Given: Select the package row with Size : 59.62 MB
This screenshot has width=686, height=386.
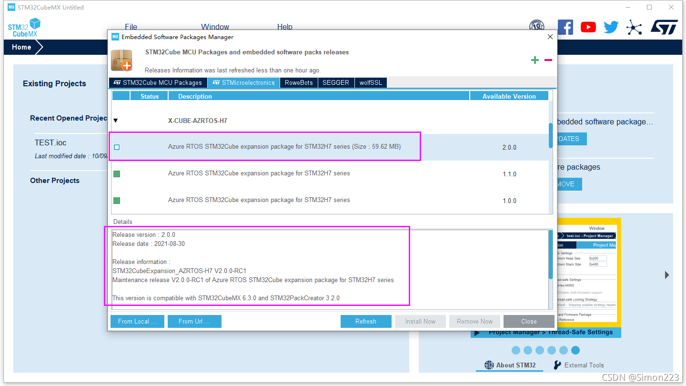Looking at the screenshot, I should tap(330, 147).
